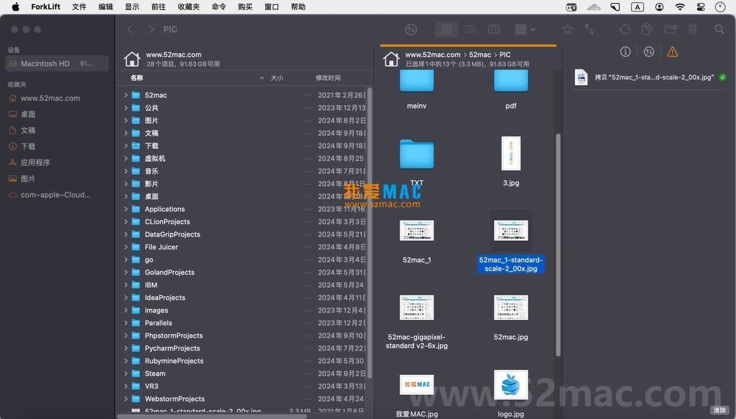Switch to column view mode
This screenshot has height=419, width=736.
coord(493,29)
